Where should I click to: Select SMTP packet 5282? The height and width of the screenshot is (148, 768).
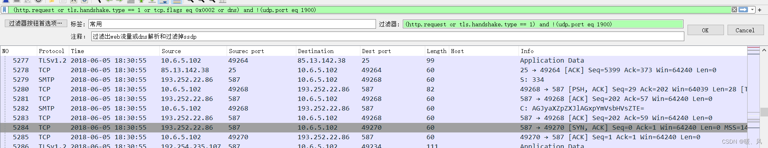tap(374, 109)
